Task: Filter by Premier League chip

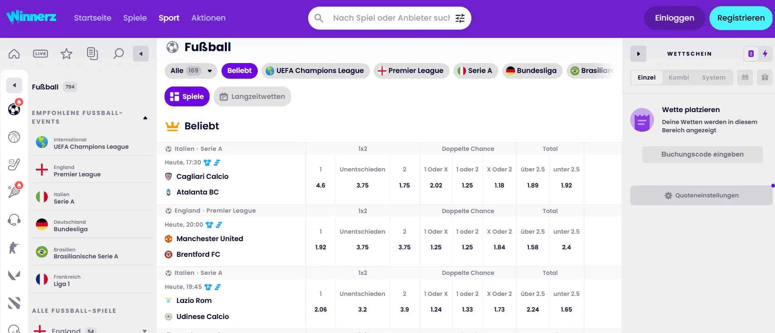Action: [411, 71]
